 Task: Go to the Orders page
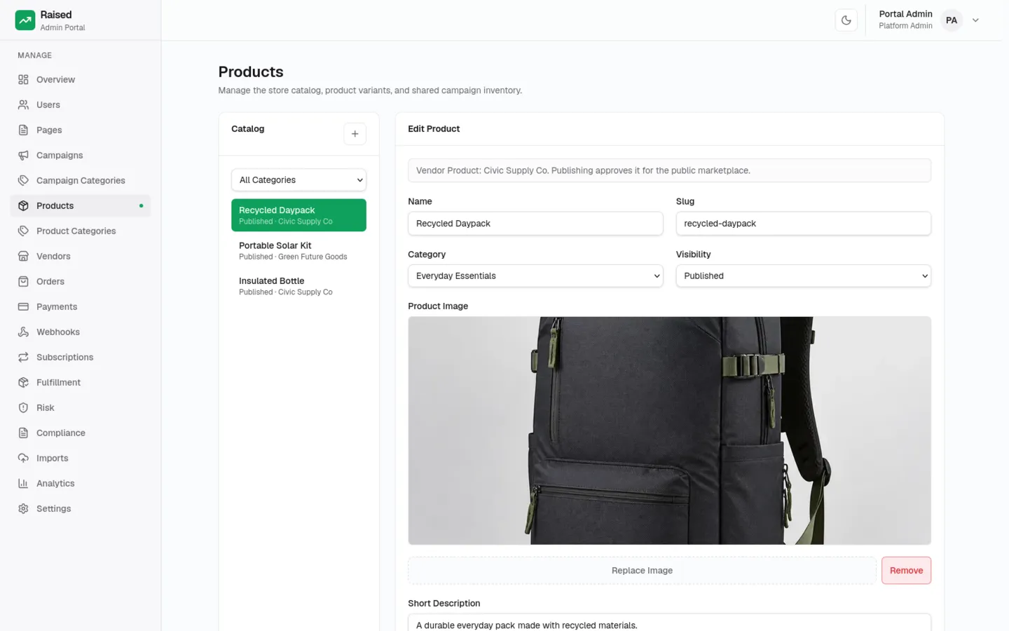point(81,281)
